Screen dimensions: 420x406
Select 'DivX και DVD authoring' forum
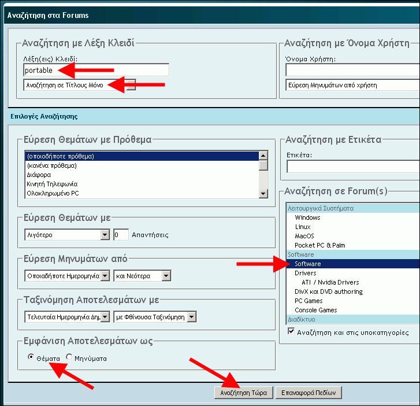click(353, 291)
